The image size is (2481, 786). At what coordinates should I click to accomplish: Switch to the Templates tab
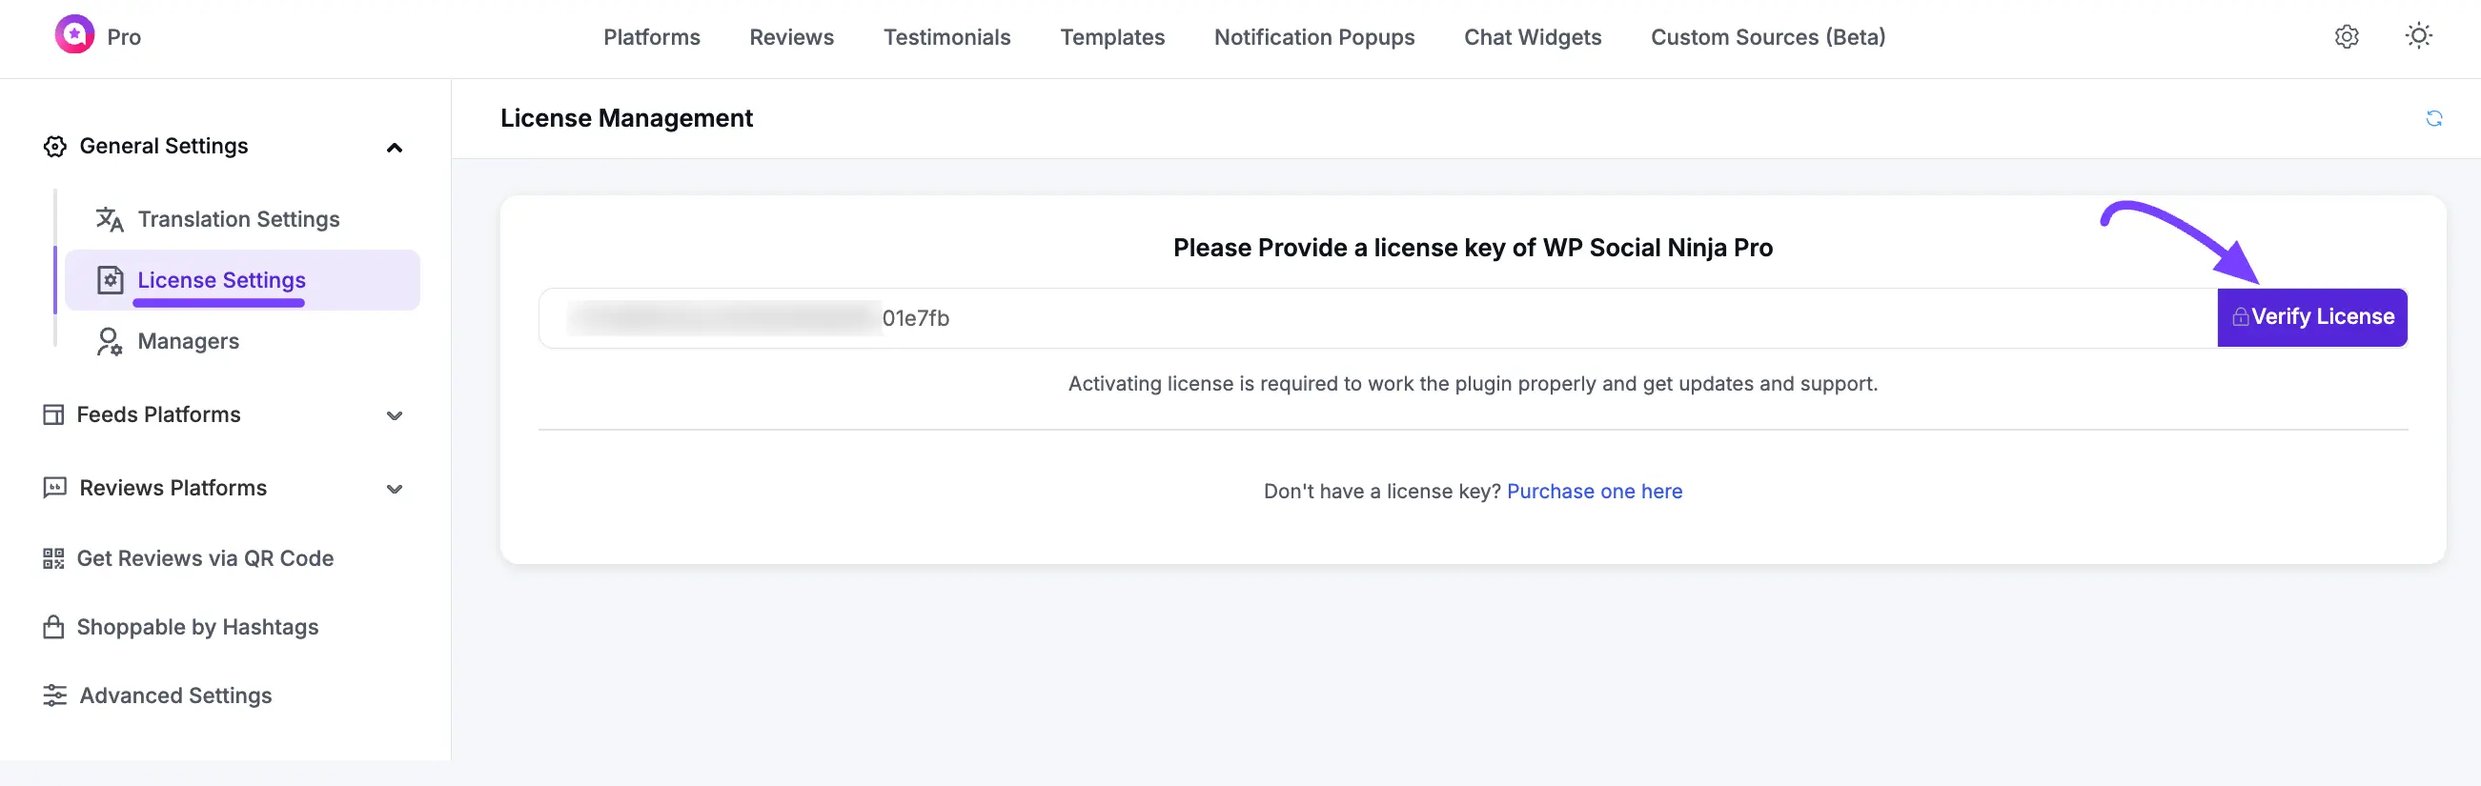pos(1111,36)
